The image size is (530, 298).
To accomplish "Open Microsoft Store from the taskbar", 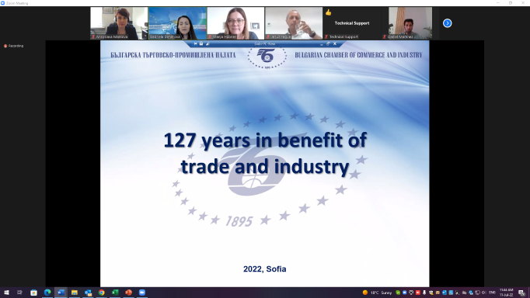I will coord(33,293).
